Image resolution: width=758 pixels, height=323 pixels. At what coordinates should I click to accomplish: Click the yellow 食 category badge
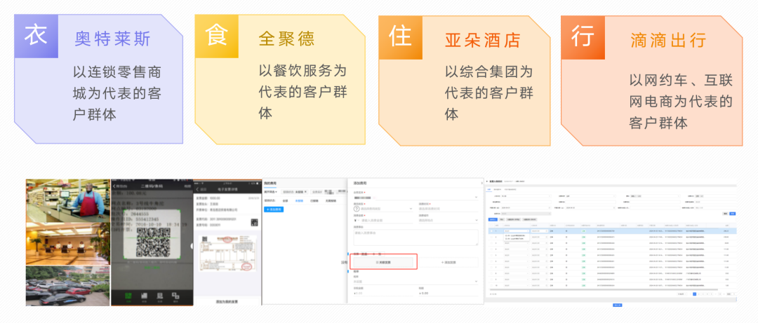(x=217, y=36)
